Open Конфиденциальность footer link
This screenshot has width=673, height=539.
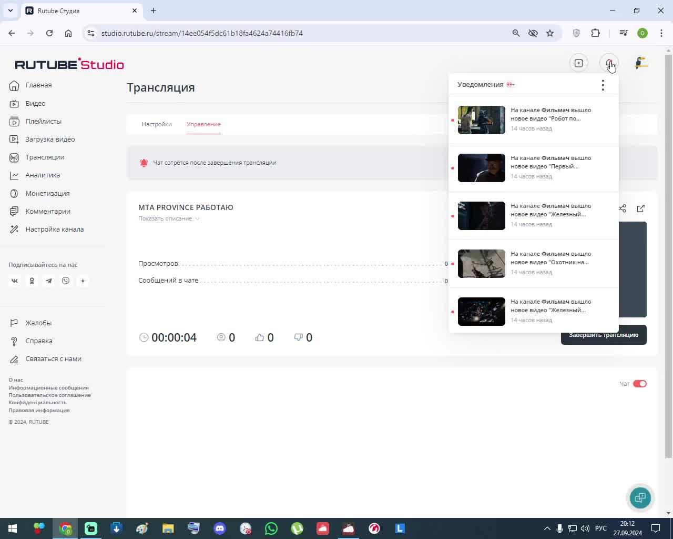pyautogui.click(x=37, y=403)
